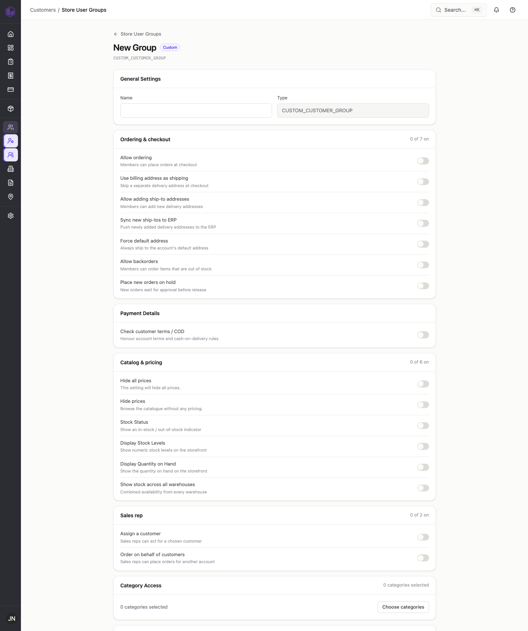Click CUSTOM_CUSTOMER_GROUP text under the title
Image resolution: width=528 pixels, height=631 pixels.
coord(140,58)
